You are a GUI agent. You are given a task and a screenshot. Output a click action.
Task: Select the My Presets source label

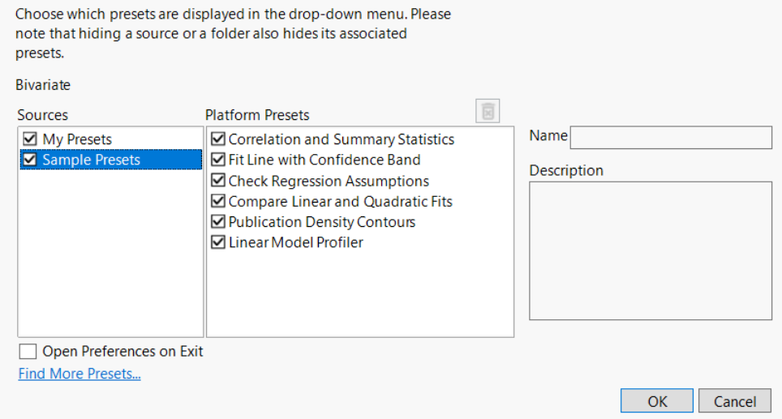click(77, 139)
